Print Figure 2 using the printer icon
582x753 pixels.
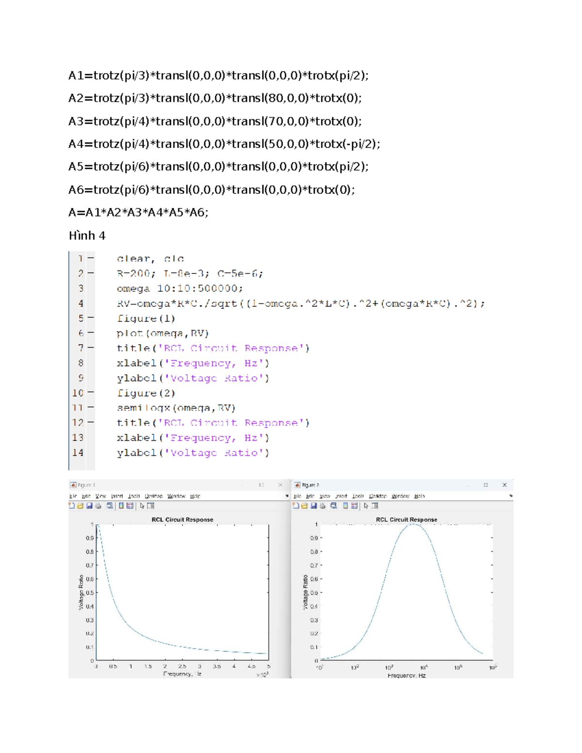pos(323,506)
